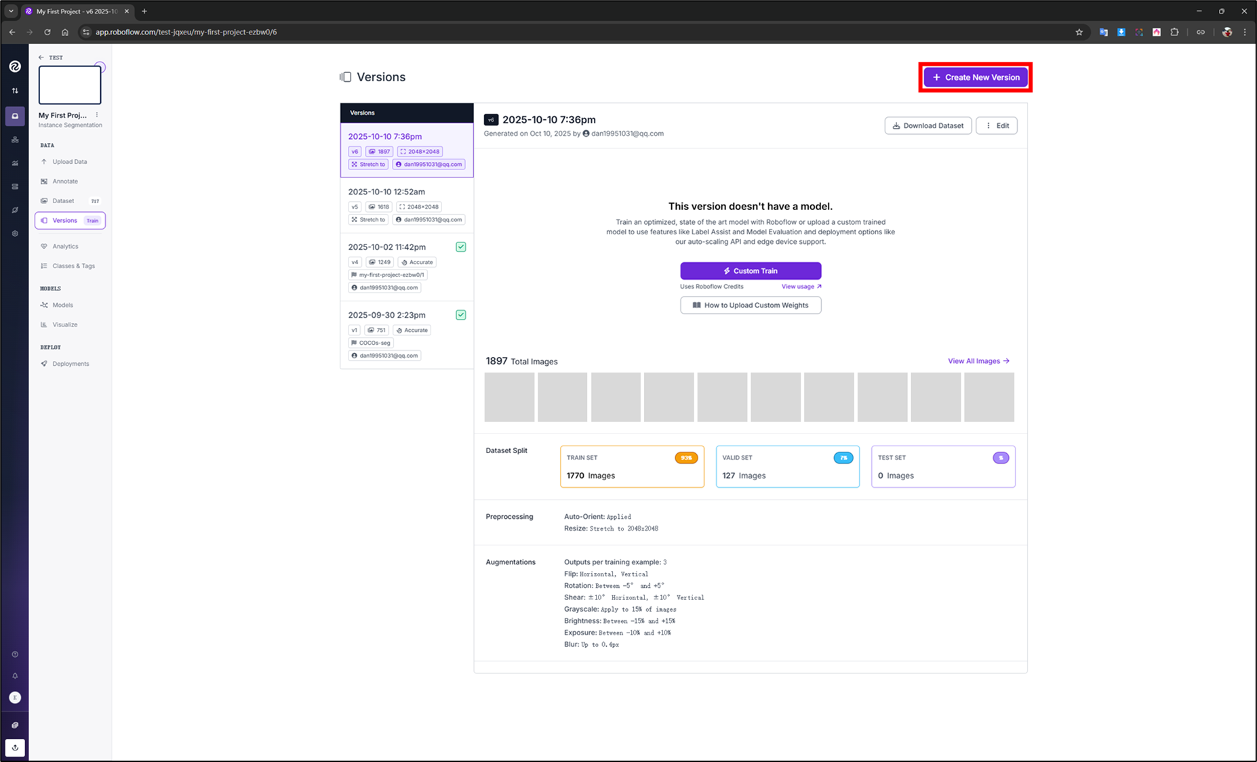Open the help question mark icon
The image size is (1257, 762).
click(x=15, y=654)
